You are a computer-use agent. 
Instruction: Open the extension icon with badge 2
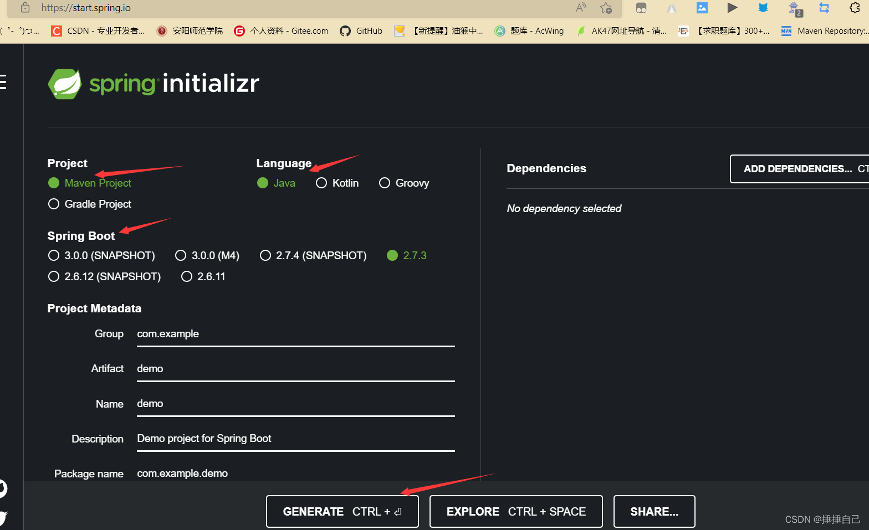[x=795, y=8]
